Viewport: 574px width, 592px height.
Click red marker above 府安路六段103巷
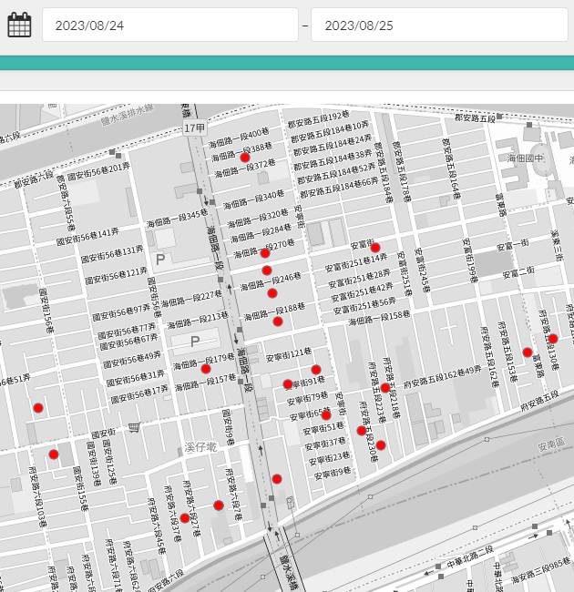coord(54,454)
